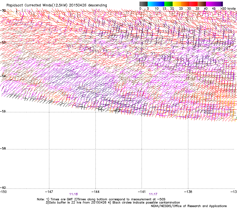Click the legend label '40'
The height and width of the screenshot is (208, 237).
point(206,9)
